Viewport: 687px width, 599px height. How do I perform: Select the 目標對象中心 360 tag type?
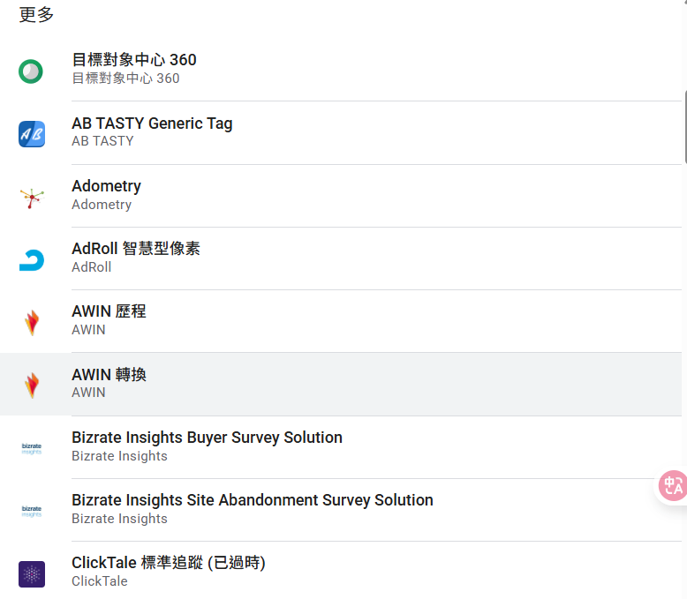click(x=134, y=60)
